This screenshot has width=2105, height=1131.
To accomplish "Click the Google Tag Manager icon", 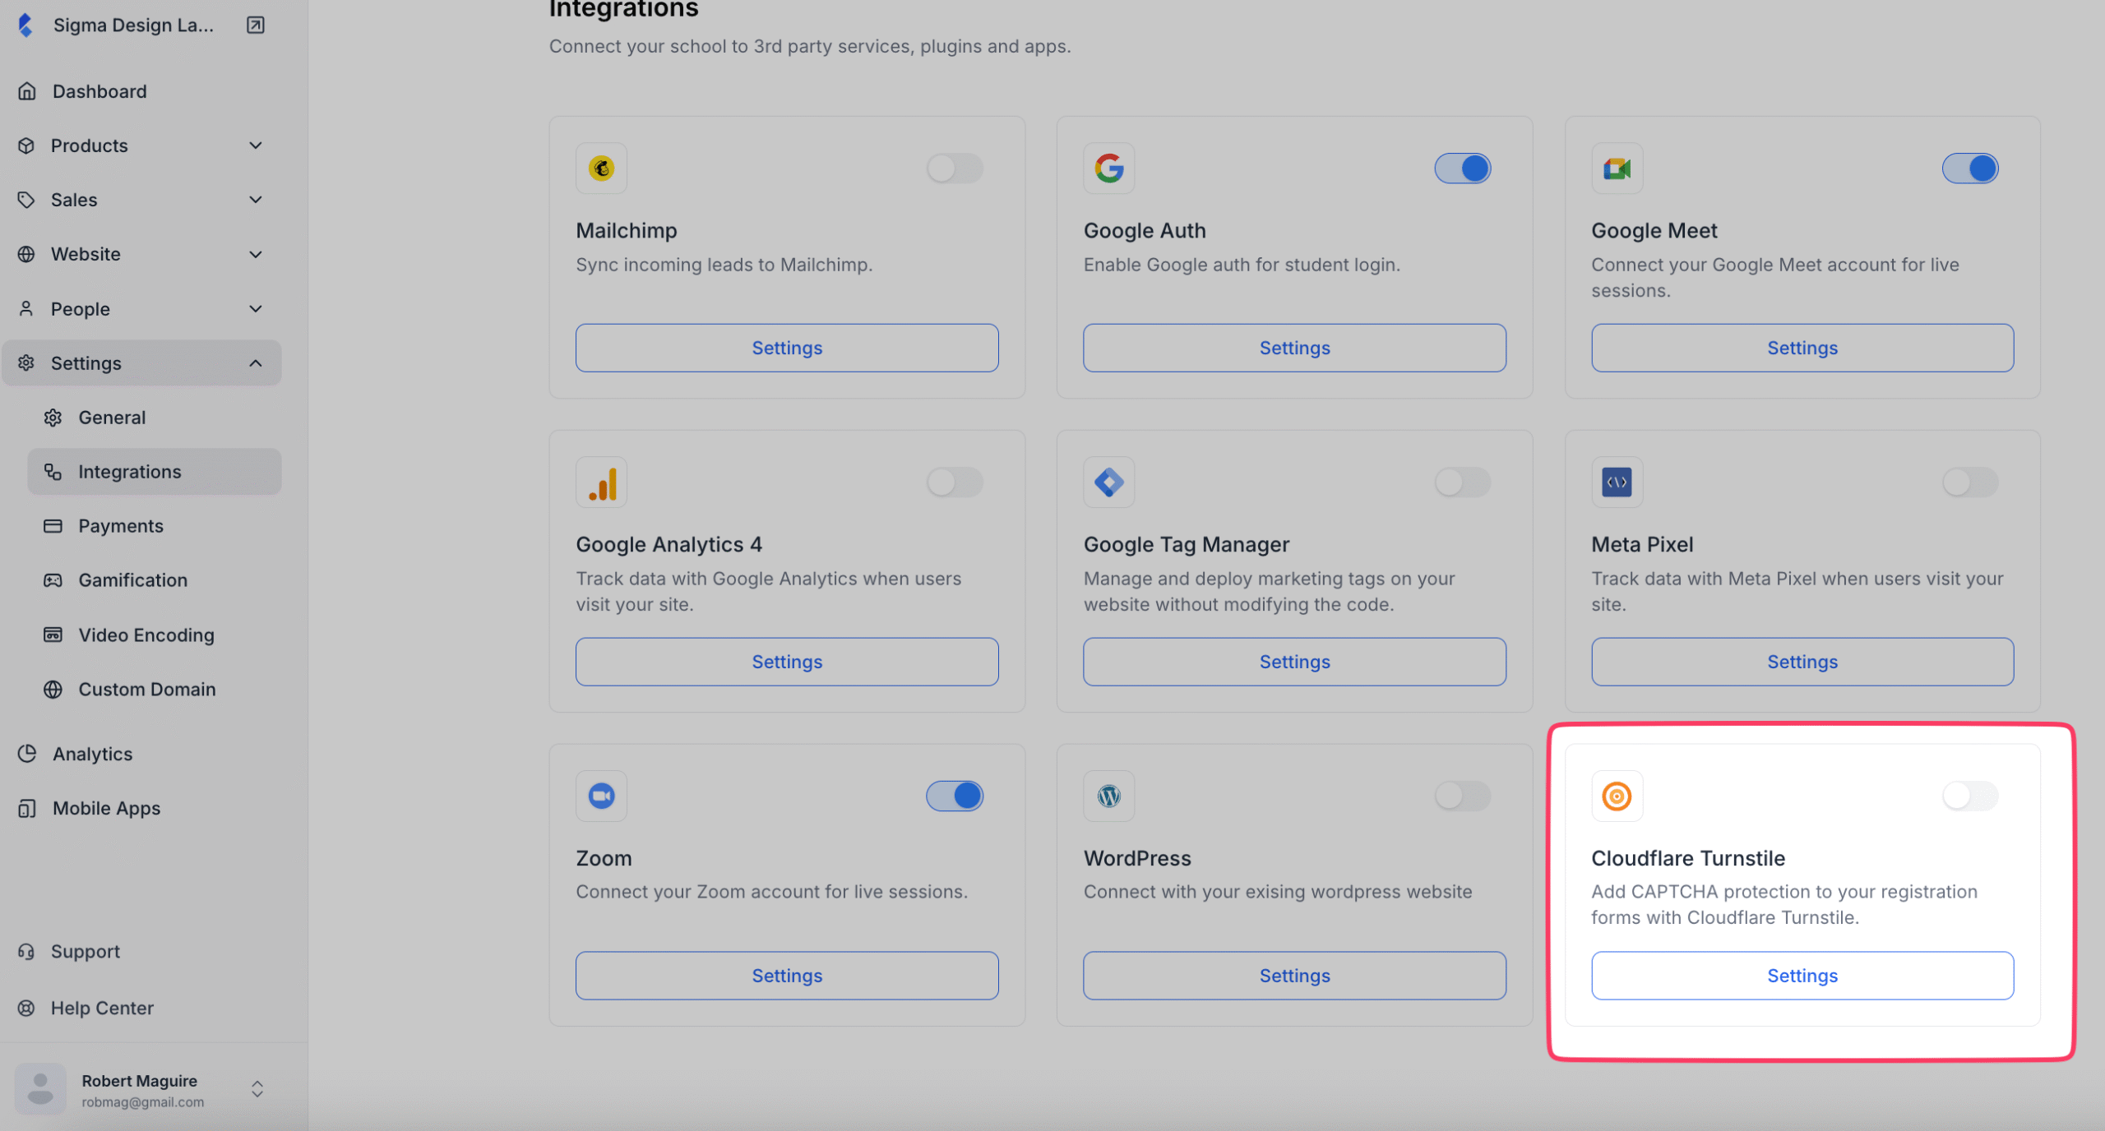I will (1108, 482).
